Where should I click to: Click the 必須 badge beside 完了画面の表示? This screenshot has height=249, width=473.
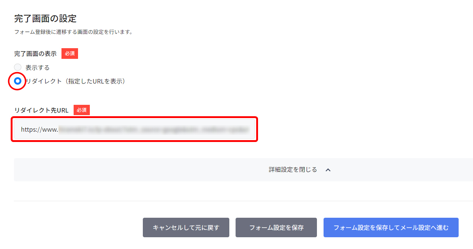pyautogui.click(x=70, y=54)
